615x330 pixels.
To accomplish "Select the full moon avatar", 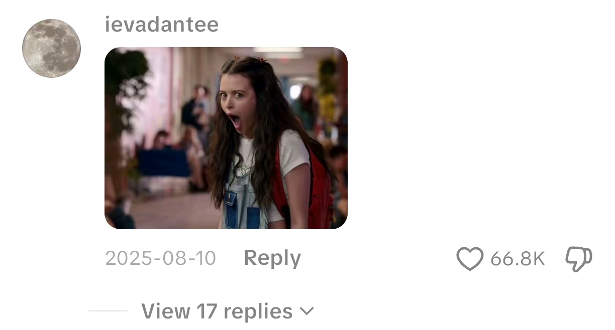I will tap(52, 48).
